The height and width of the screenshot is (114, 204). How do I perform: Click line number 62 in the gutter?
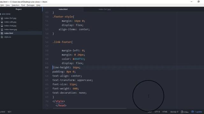pos(47,67)
